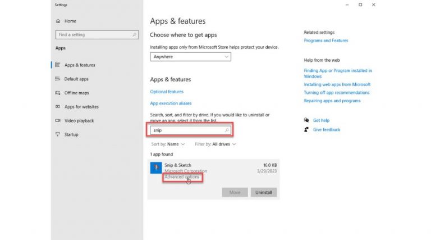Click the Home icon in sidebar
Image resolution: width=431 pixels, height=240 pixels.
pos(58,21)
